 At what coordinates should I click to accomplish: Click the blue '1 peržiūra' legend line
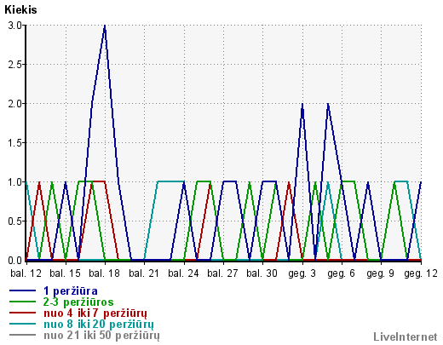coord(23,290)
